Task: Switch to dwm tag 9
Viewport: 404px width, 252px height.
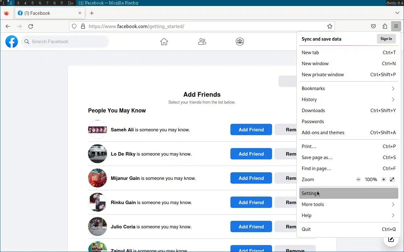Action: coord(62,3)
